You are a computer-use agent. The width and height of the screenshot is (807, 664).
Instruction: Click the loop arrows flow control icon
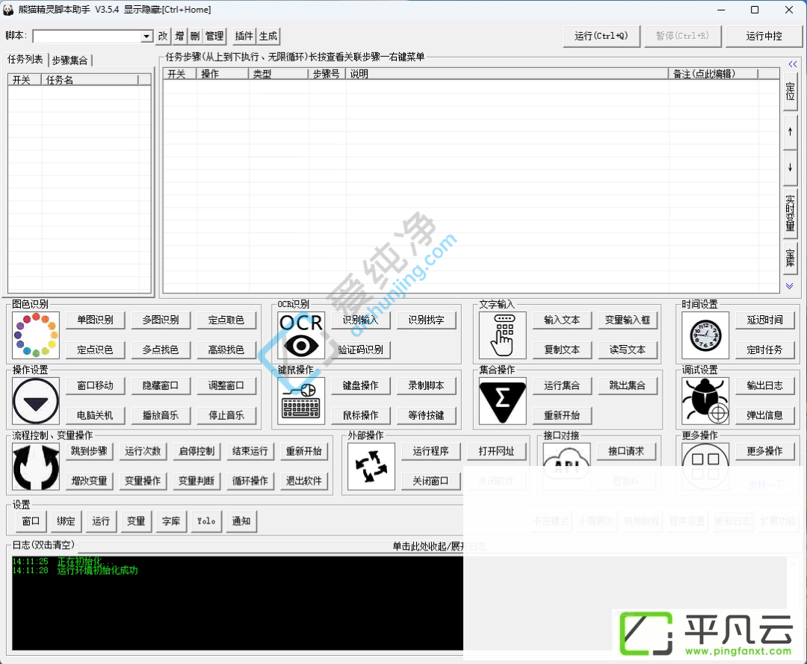click(36, 467)
